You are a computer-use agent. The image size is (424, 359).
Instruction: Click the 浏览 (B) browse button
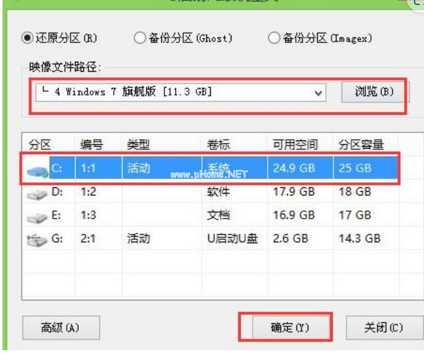coord(374,92)
